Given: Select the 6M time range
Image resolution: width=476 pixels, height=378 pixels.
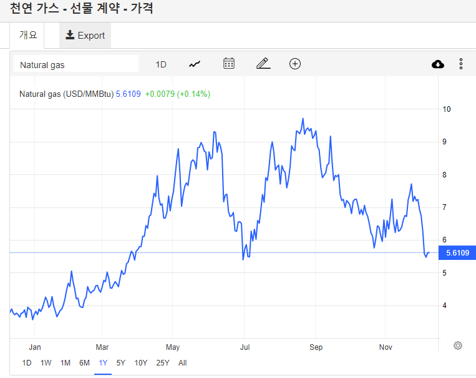Looking at the screenshot, I should pos(84,363).
